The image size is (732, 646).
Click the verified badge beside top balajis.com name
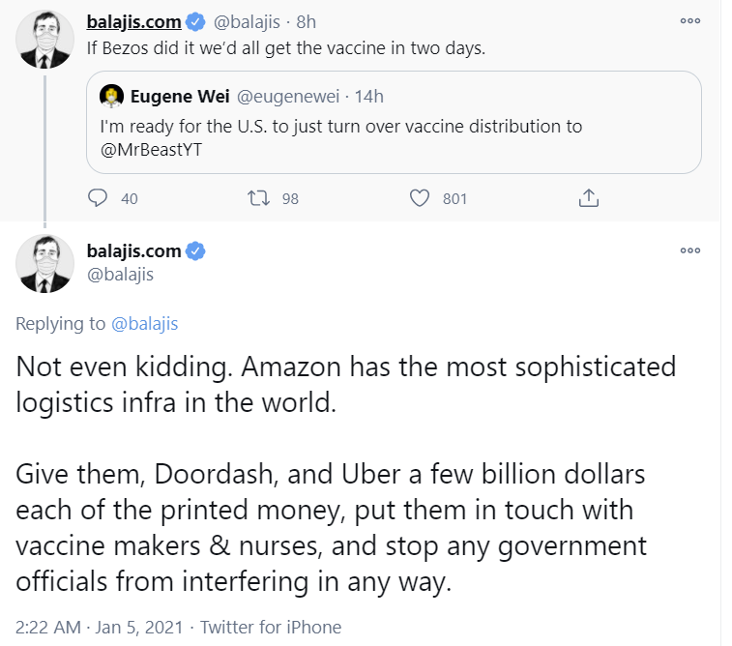pyautogui.click(x=195, y=20)
